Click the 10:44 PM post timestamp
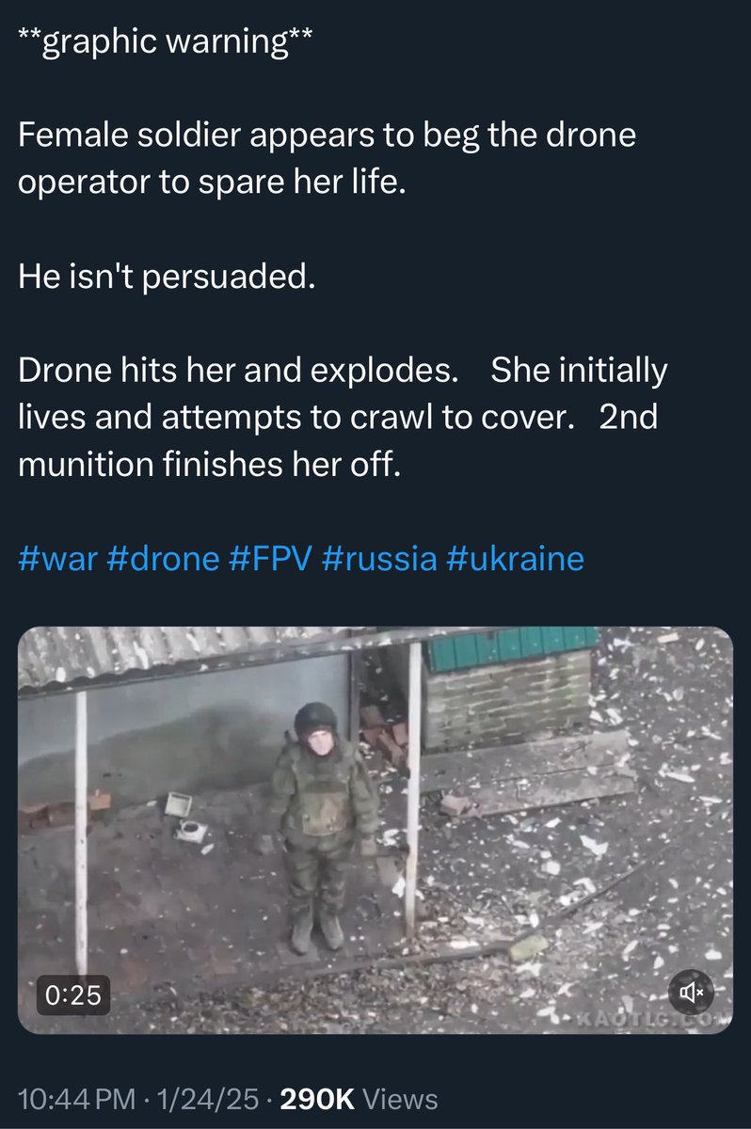The height and width of the screenshot is (1129, 751). tap(77, 1099)
